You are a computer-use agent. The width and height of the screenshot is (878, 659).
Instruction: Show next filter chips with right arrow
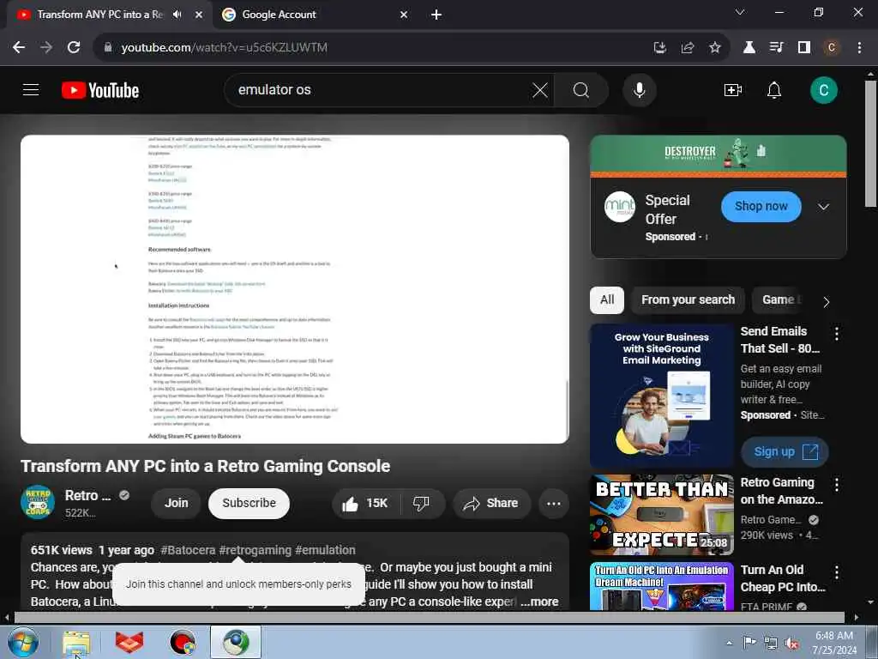point(827,302)
